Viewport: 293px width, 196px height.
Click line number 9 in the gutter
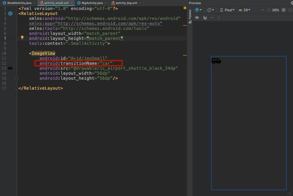pos(5,48)
